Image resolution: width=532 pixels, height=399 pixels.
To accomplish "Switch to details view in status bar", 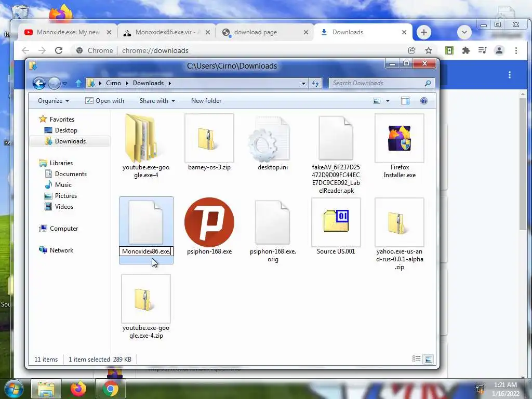I will pos(416,359).
